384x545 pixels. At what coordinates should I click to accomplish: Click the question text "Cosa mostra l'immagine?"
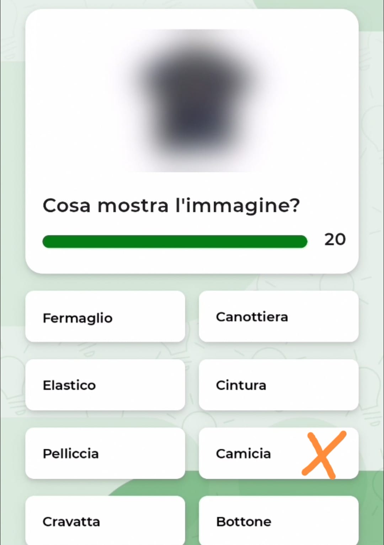(171, 206)
